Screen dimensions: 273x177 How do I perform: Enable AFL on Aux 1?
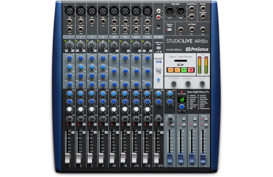[x=184, y=119]
